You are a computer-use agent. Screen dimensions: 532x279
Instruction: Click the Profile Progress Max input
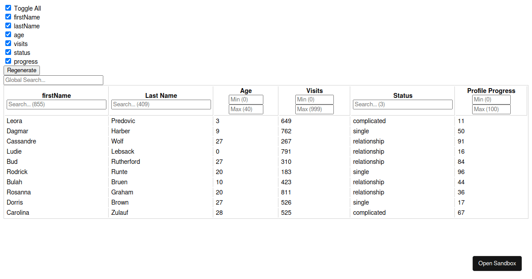pyautogui.click(x=491, y=109)
